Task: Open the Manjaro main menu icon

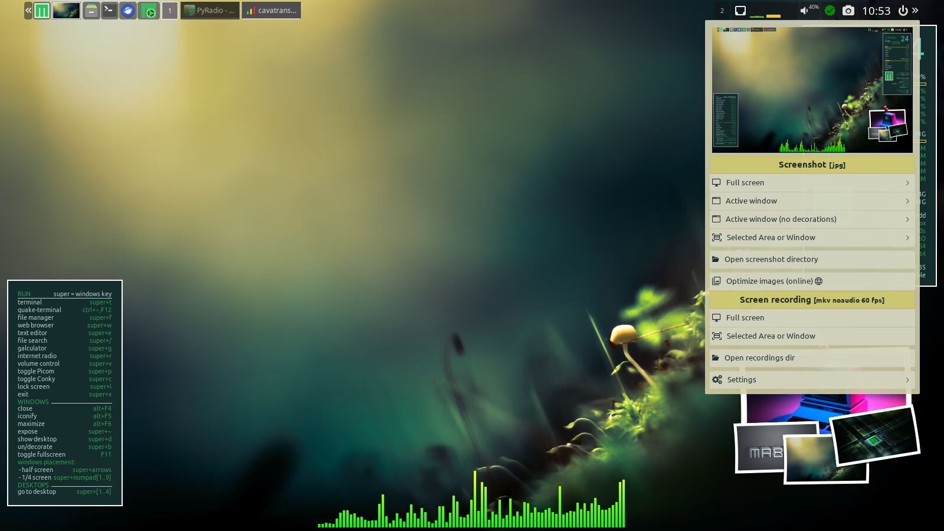Action: (42, 11)
